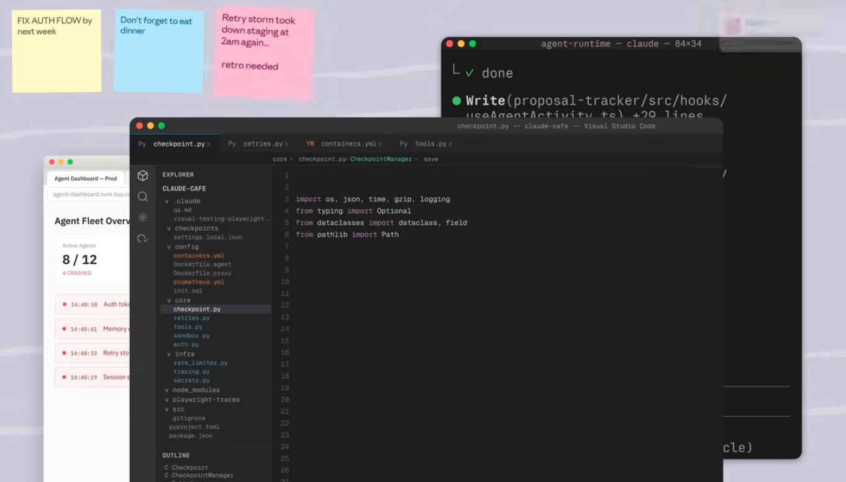
Task: Click the OUTLINE panel header
Action: [176, 455]
